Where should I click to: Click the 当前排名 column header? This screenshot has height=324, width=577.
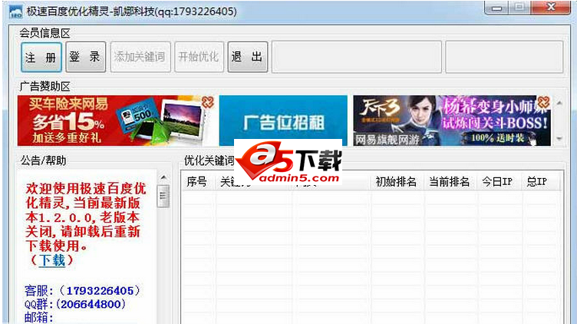pyautogui.click(x=450, y=181)
